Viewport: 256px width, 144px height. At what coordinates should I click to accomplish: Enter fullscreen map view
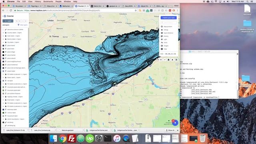(176, 60)
